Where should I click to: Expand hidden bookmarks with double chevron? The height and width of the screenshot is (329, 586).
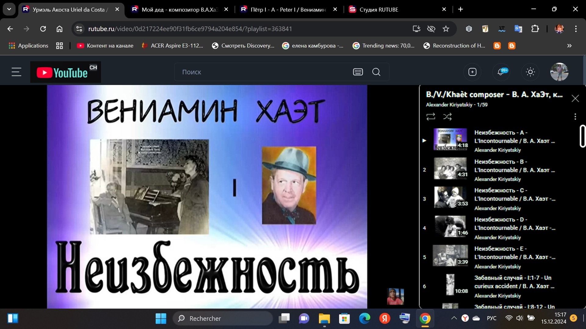569,46
